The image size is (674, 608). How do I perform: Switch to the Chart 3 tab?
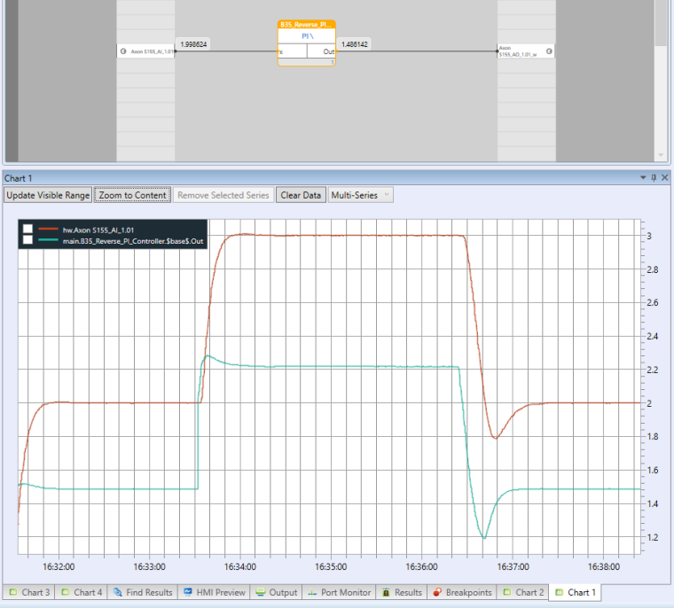click(x=29, y=592)
